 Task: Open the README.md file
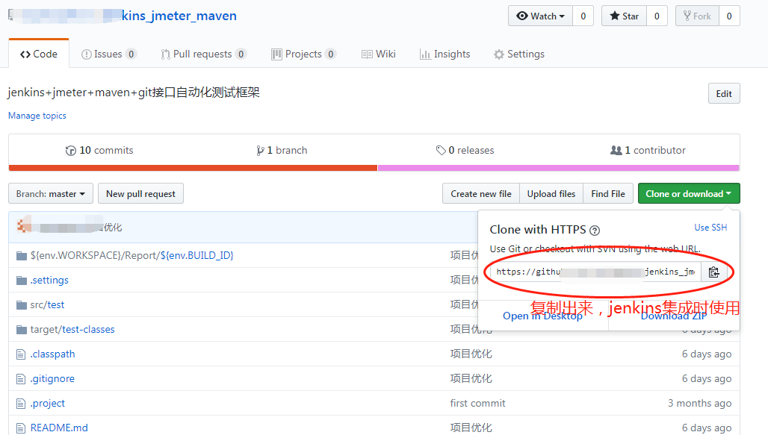point(59,428)
